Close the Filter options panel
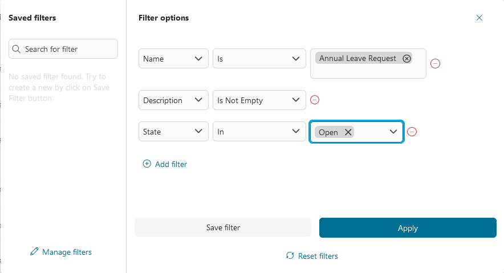The width and height of the screenshot is (504, 273). pos(479,18)
